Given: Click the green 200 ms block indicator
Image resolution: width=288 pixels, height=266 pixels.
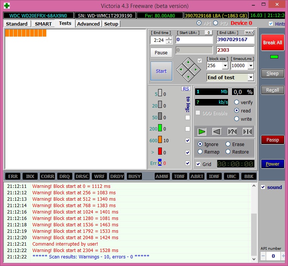Looking at the screenshot, I should [x=160, y=128].
